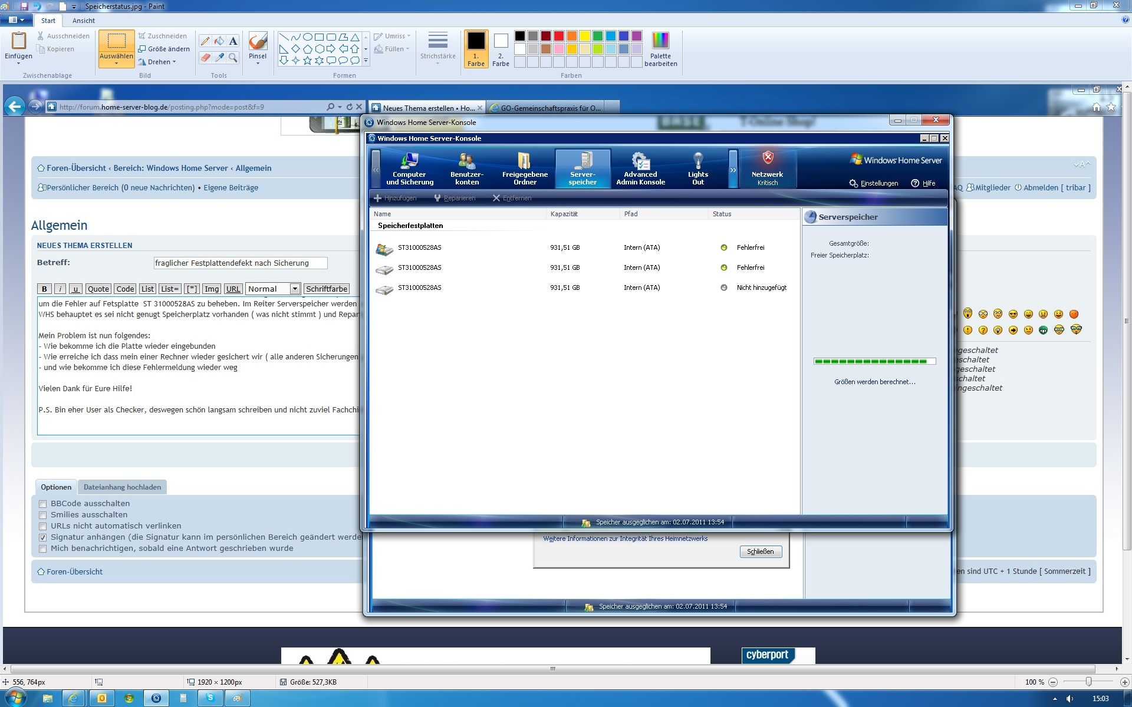This screenshot has height=707, width=1132.
Task: Open Computer und Sicherung tab in console
Action: (x=409, y=169)
